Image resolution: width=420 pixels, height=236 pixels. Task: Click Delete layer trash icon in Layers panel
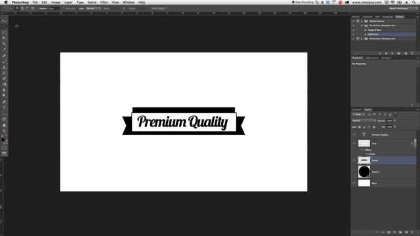click(x=413, y=232)
